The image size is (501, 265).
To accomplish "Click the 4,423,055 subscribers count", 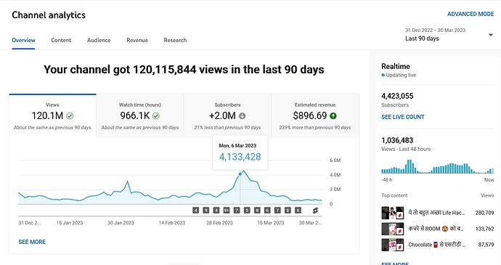I will tap(397, 96).
